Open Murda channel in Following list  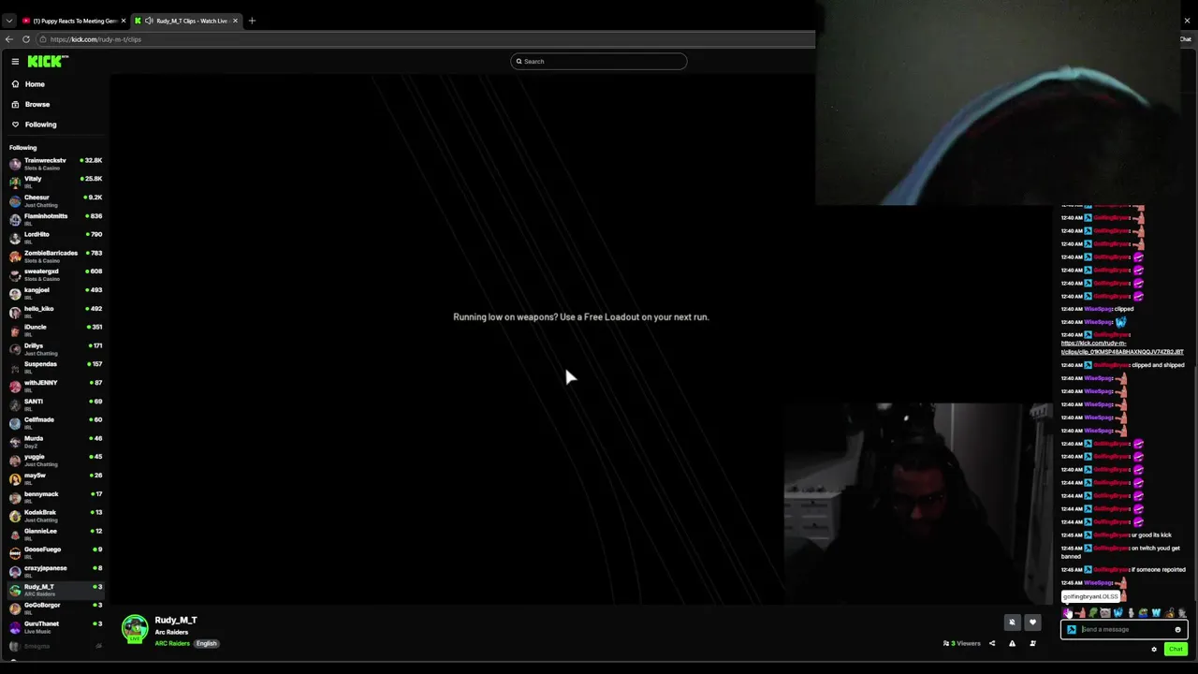[56, 441]
